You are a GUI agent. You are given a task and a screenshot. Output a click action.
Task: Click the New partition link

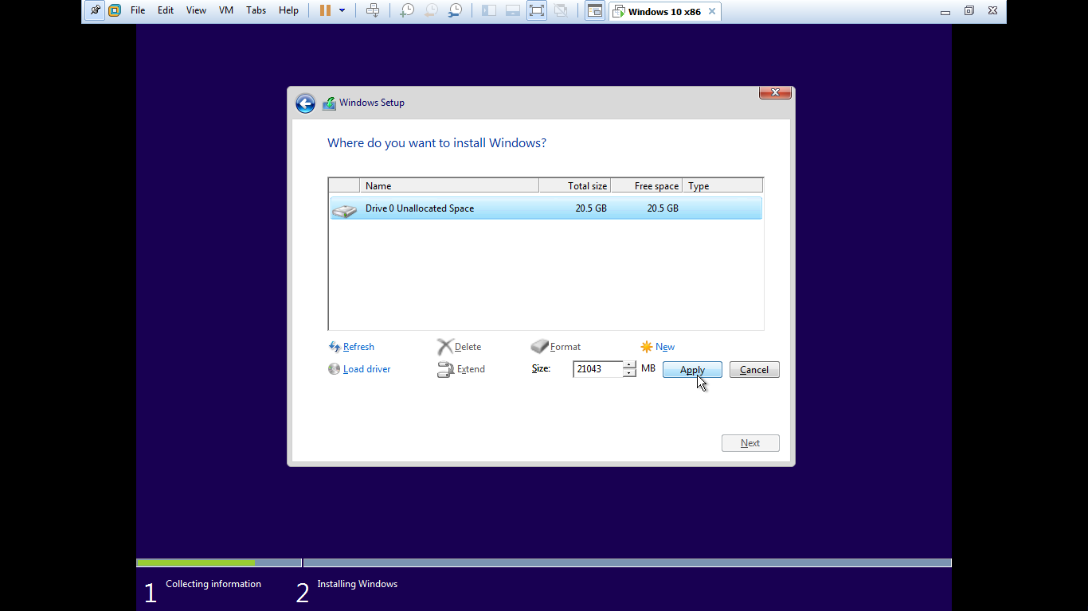(665, 347)
